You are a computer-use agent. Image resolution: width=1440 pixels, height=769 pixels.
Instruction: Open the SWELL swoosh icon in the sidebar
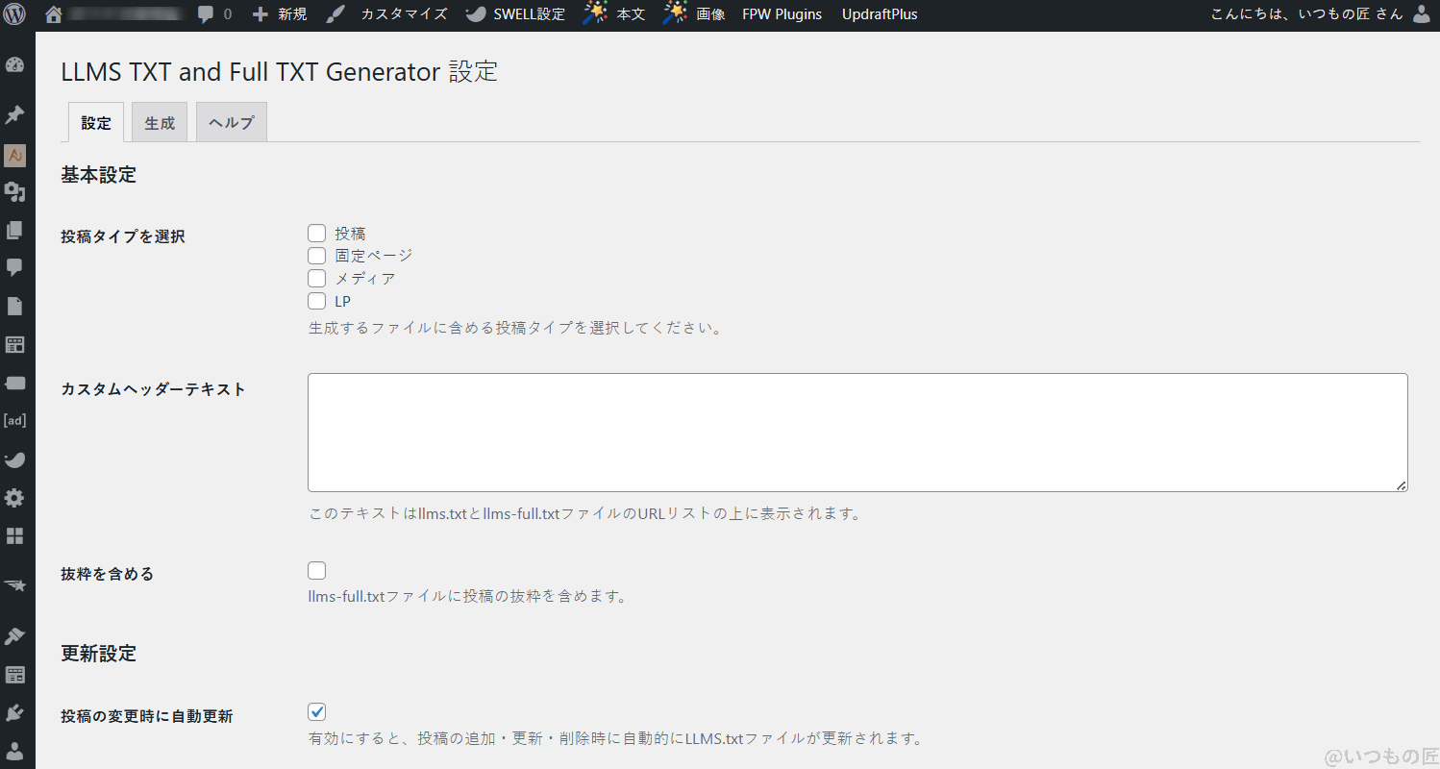click(14, 459)
